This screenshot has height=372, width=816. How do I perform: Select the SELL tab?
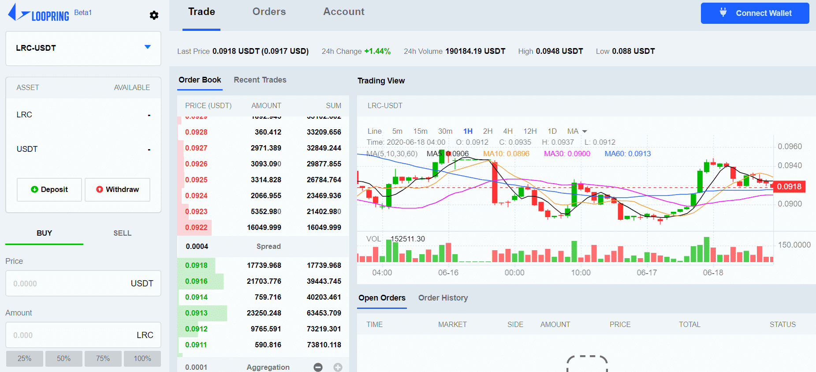click(x=122, y=233)
